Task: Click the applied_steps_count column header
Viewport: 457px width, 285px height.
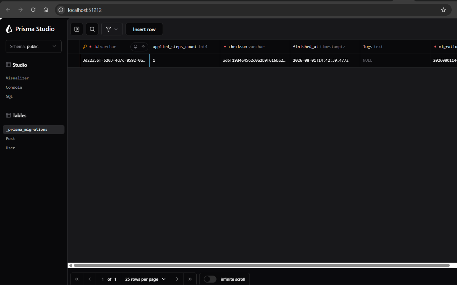Action: click(x=185, y=47)
